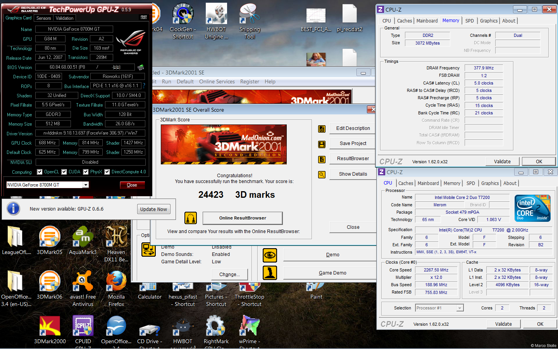The height and width of the screenshot is (349, 558).
Task: Click OK in the lower CPU-Z window
Action: (540, 324)
